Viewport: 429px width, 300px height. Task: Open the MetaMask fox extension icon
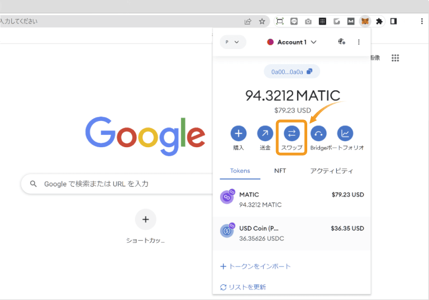(365, 21)
